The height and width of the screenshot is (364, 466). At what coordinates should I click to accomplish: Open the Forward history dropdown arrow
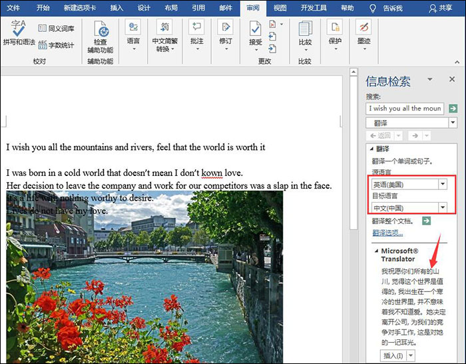click(427, 136)
